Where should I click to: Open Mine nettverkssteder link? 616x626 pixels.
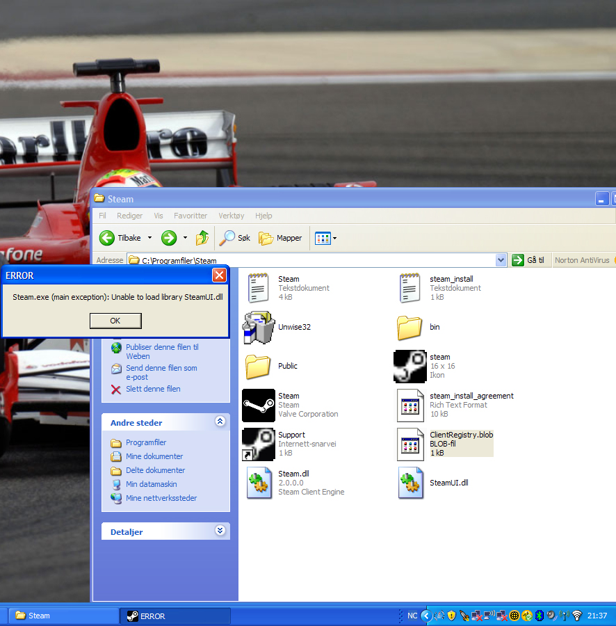[x=161, y=498]
